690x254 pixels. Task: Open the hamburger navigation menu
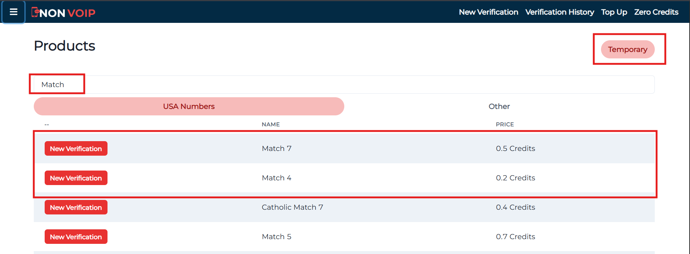13,12
